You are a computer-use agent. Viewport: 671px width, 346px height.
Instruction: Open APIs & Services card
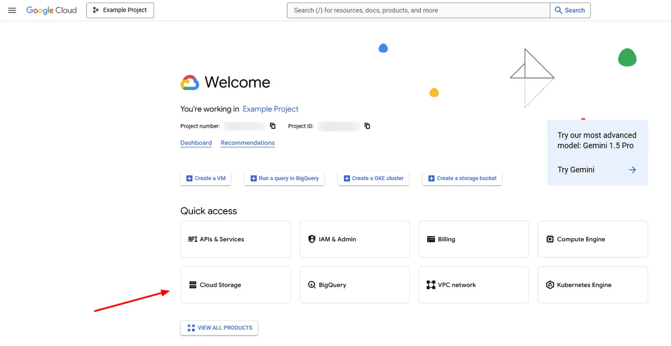(x=235, y=239)
